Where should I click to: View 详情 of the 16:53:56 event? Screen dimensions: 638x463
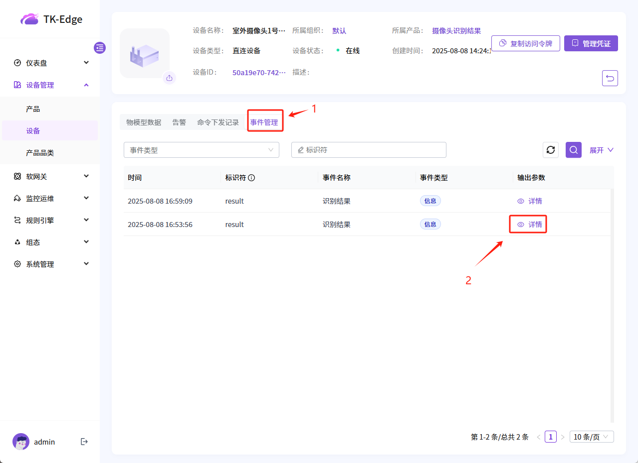pyautogui.click(x=530, y=225)
